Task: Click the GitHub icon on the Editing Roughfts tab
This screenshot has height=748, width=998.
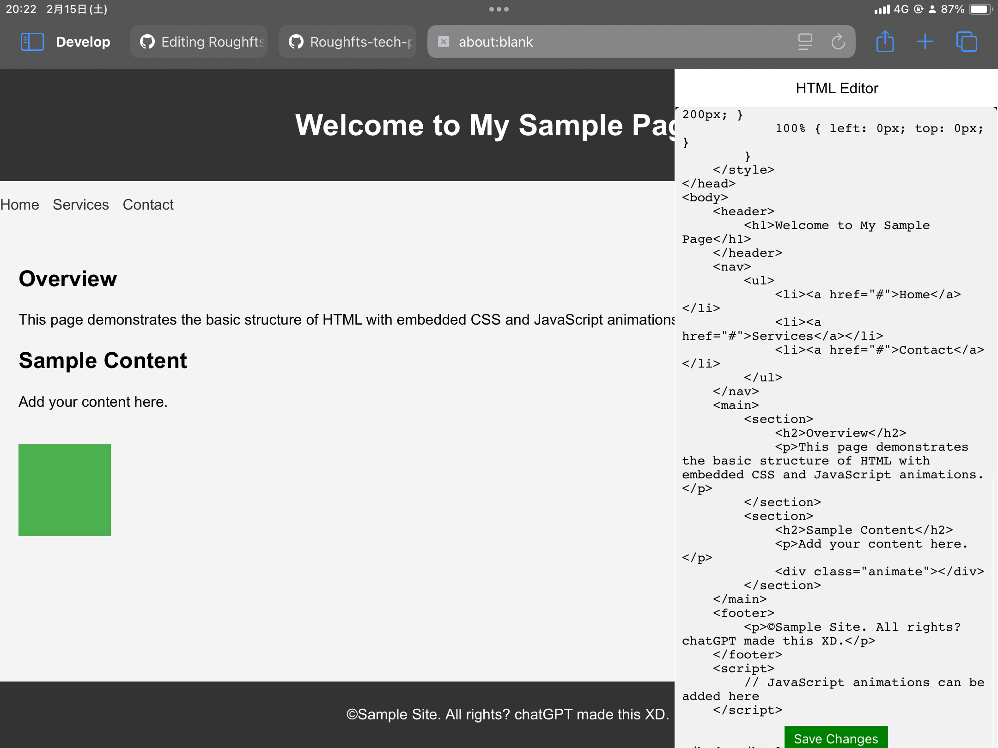Action: pos(147,42)
